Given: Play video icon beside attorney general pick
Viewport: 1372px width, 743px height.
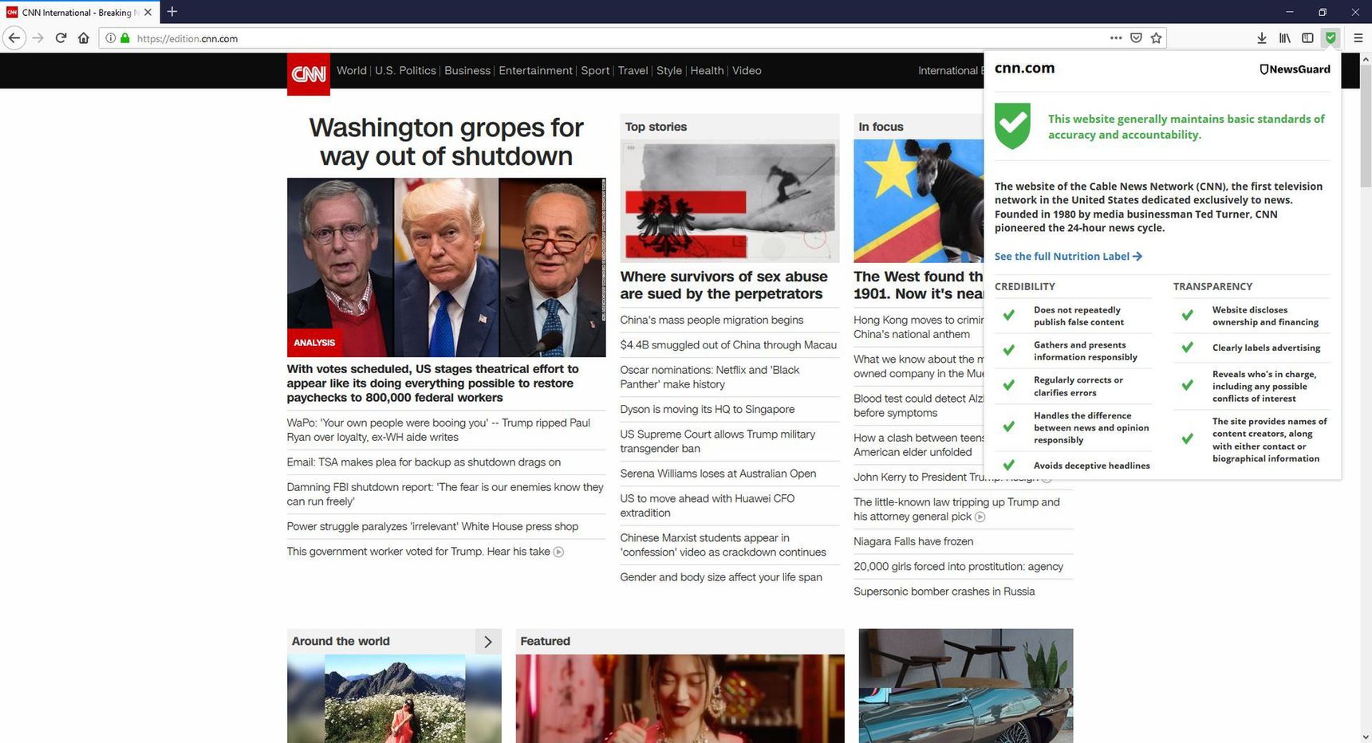Looking at the screenshot, I should pos(980,517).
